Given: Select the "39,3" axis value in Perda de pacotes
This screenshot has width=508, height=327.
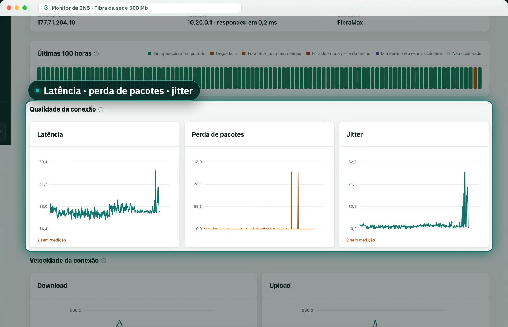Looking at the screenshot, I should pos(198,206).
